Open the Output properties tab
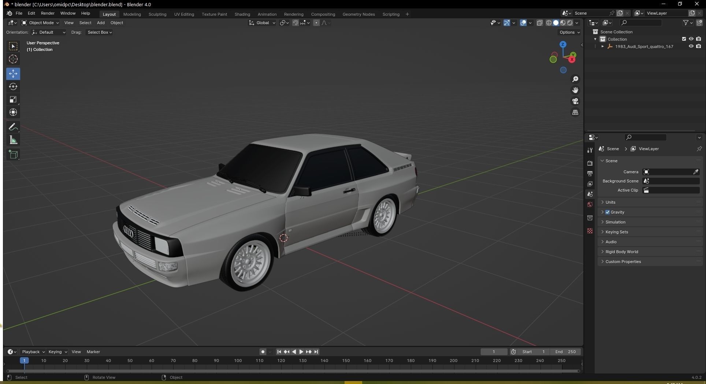 tap(590, 173)
